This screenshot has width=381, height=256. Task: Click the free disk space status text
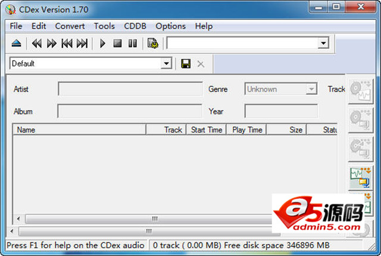pos(276,245)
